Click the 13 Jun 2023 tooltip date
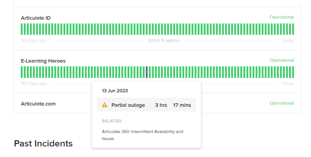The height and width of the screenshot is (157, 311). pos(115,91)
